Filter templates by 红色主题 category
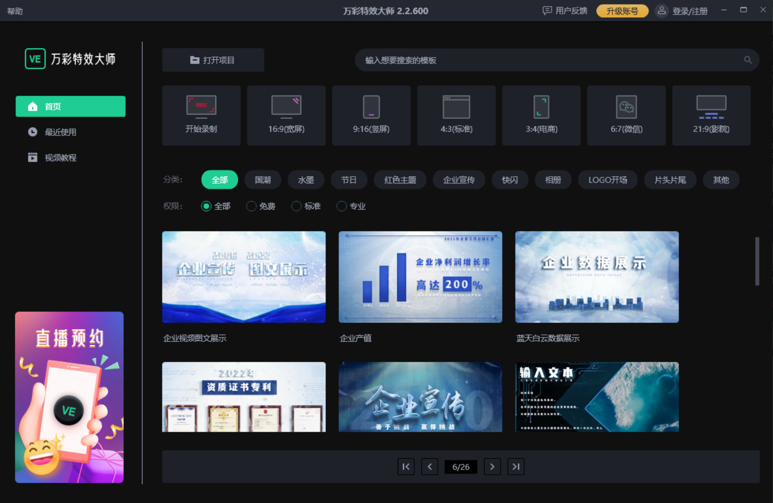 (400, 180)
